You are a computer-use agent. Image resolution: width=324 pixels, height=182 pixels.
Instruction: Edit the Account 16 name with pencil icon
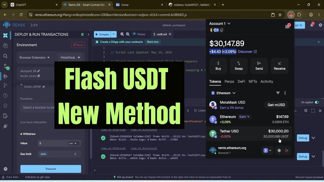38,71
